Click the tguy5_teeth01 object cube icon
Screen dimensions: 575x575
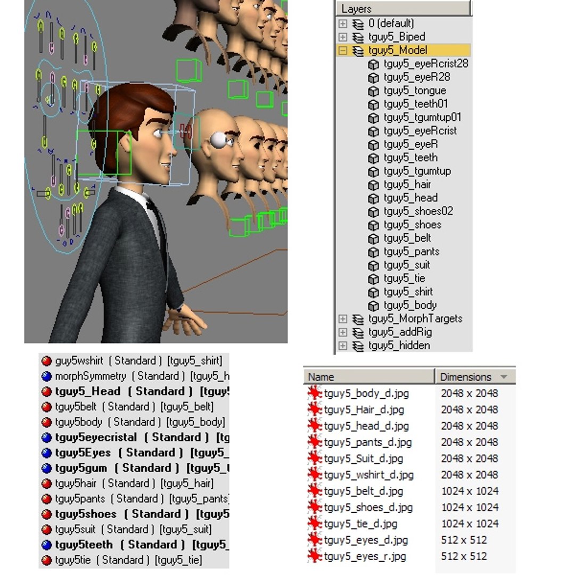point(373,104)
